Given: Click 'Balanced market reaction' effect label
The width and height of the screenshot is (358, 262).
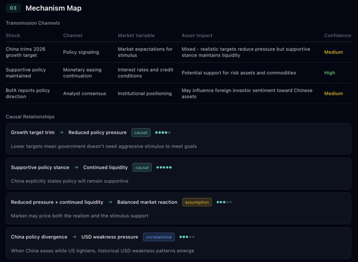Looking at the screenshot, I should (x=147, y=202).
